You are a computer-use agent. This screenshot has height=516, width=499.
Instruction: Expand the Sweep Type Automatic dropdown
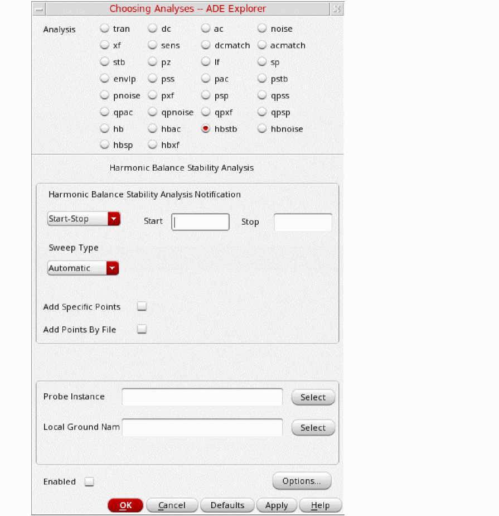[83, 268]
